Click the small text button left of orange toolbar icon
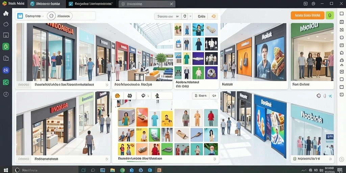346x173 pixels. click(201, 16)
